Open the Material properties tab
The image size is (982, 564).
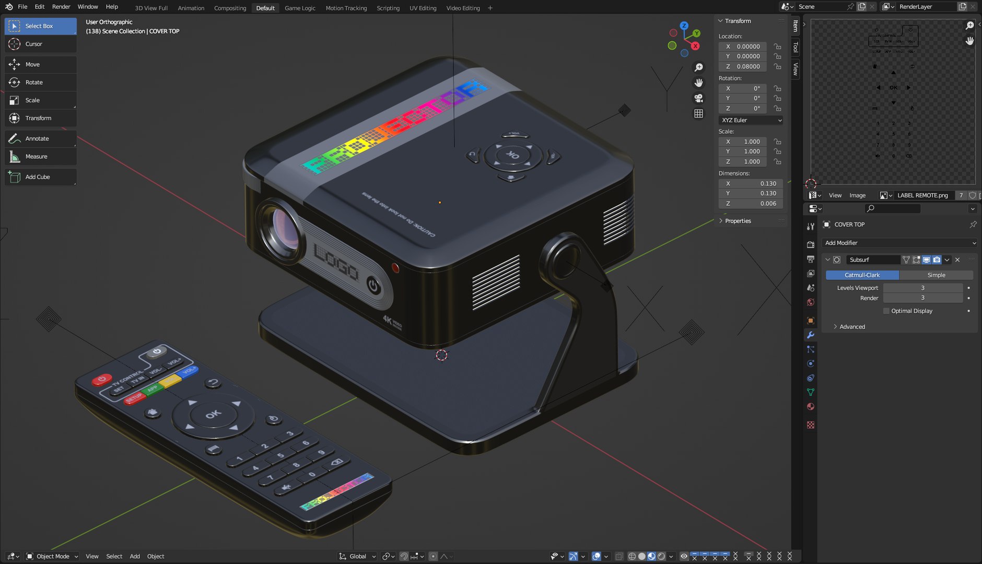(x=811, y=407)
